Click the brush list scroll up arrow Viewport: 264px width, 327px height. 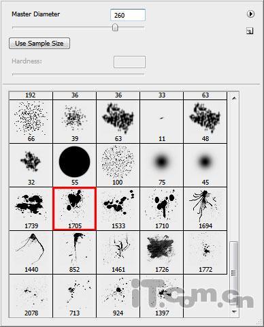pyautogui.click(x=234, y=98)
